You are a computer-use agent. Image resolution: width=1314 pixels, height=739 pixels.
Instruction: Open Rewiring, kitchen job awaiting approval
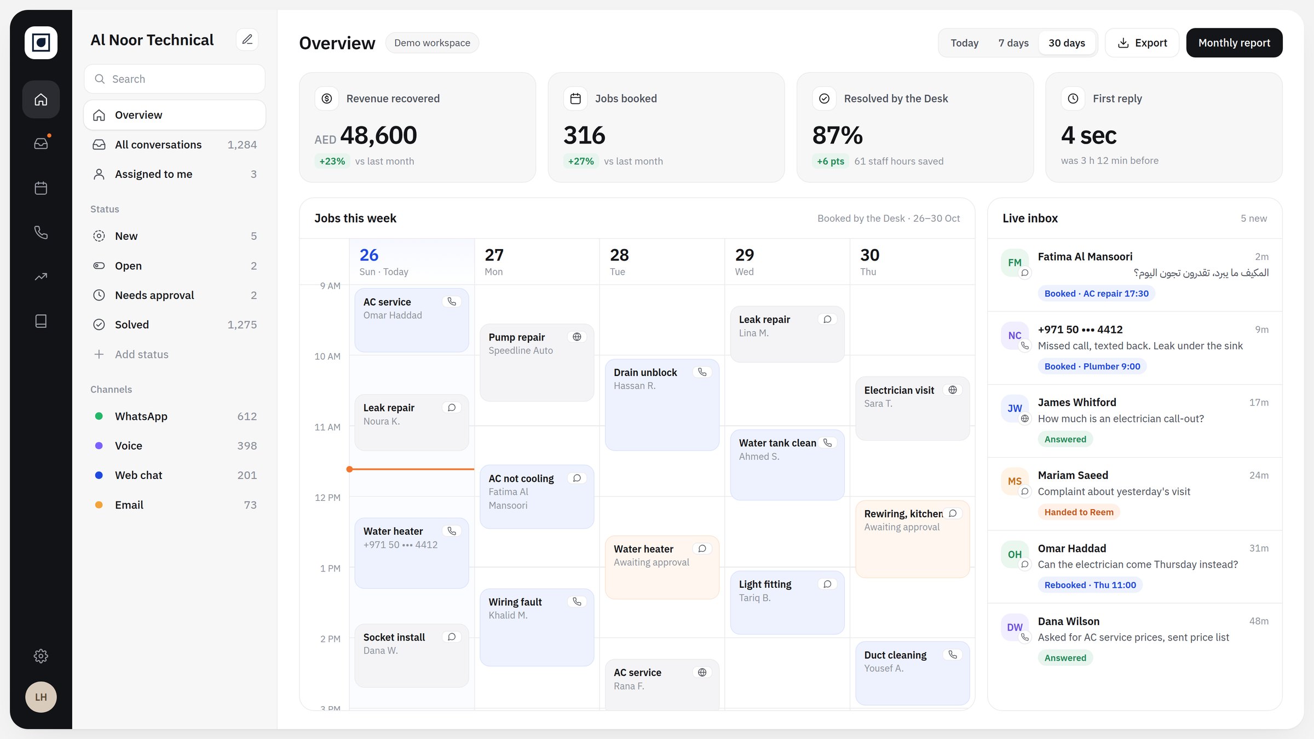912,539
